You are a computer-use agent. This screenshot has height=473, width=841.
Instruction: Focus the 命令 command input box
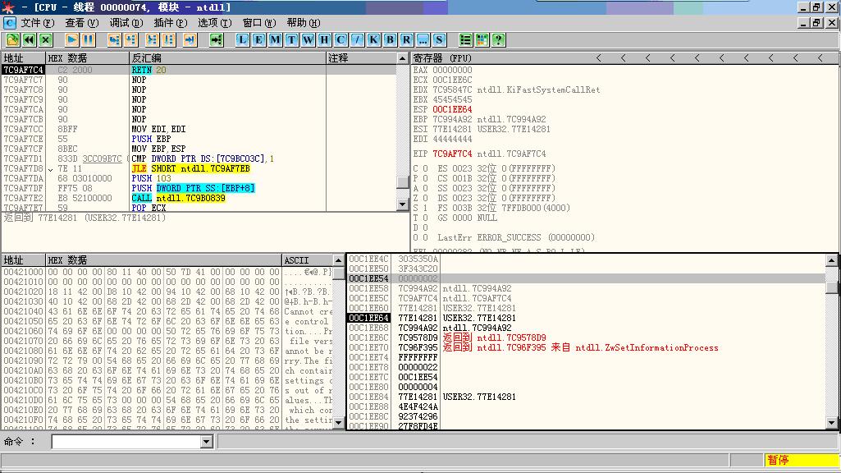(x=126, y=442)
